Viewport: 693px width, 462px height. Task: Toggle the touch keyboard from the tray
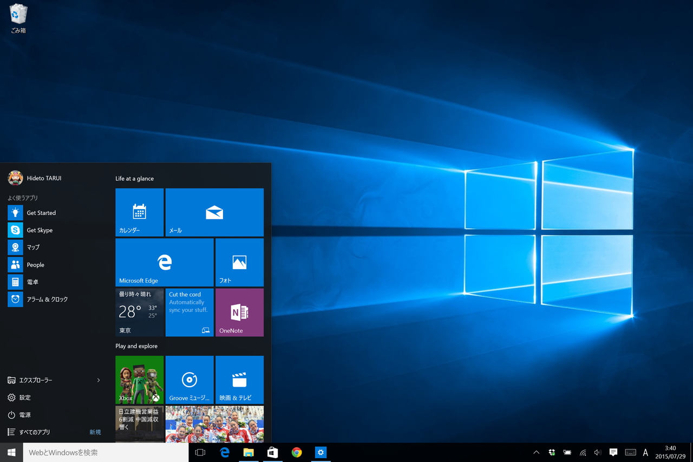(x=630, y=452)
